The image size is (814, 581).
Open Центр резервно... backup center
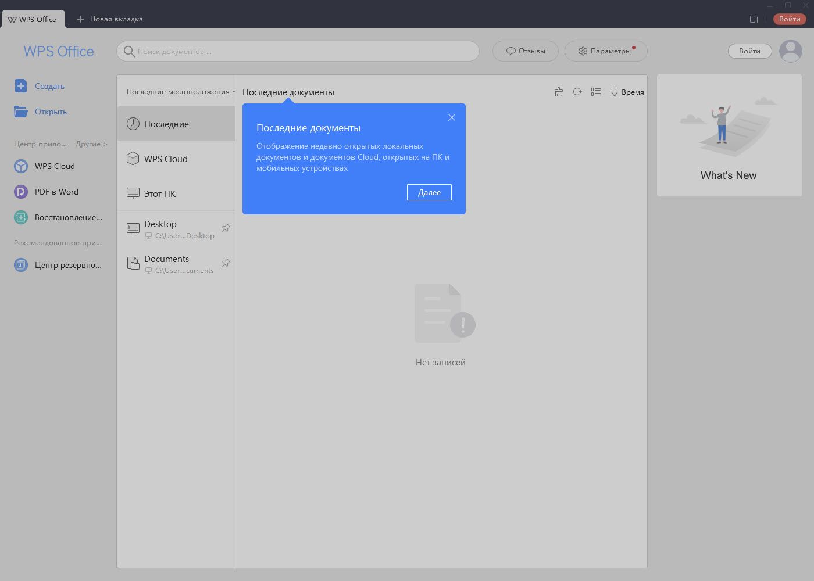pos(58,265)
